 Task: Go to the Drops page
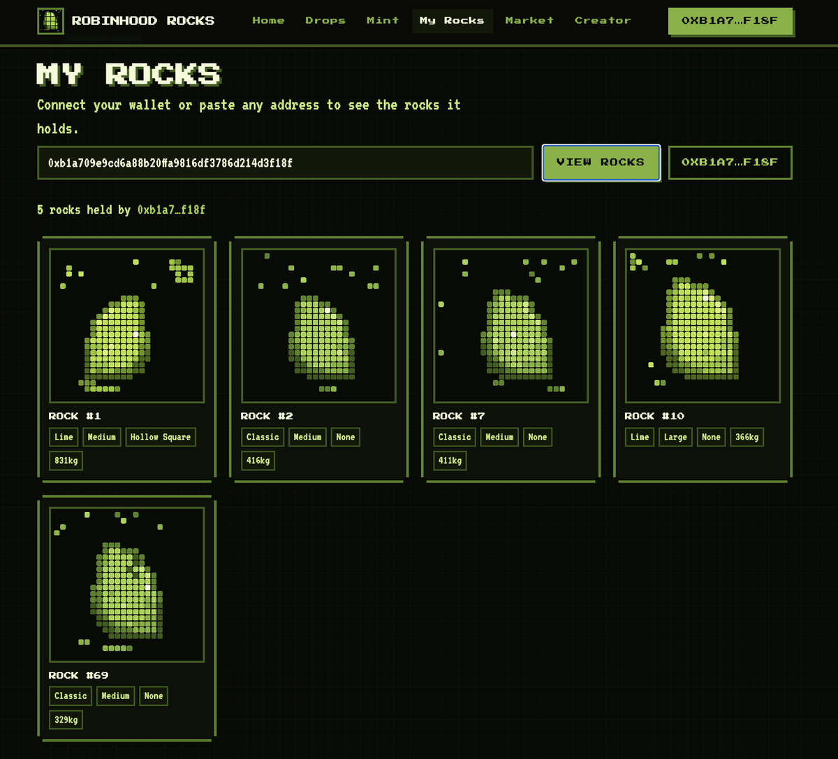(325, 21)
